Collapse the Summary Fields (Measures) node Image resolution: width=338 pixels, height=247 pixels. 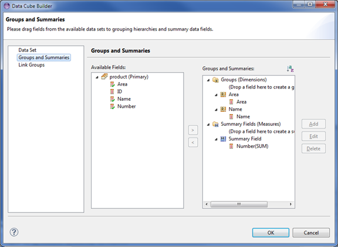[208, 125]
